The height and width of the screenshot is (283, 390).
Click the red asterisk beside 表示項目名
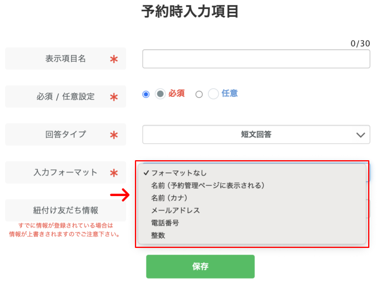(114, 59)
